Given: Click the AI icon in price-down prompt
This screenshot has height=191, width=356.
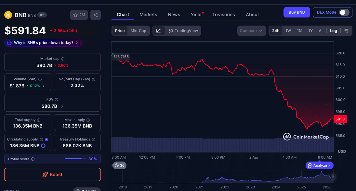Looking at the screenshot, I should (9, 43).
